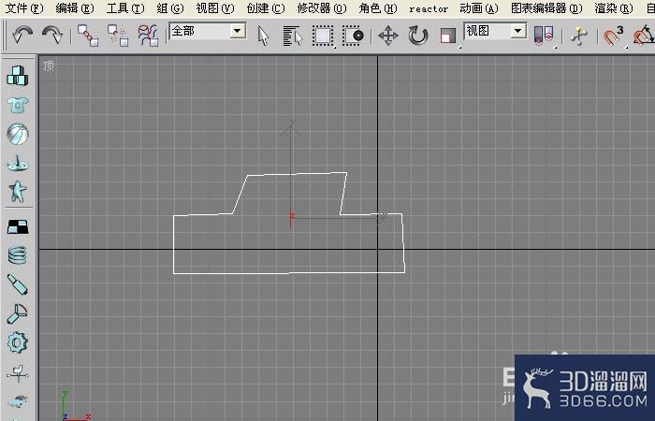655x421 pixels.
Task: Create a reactor Wind (weathervane icon)
Action: pos(18,372)
